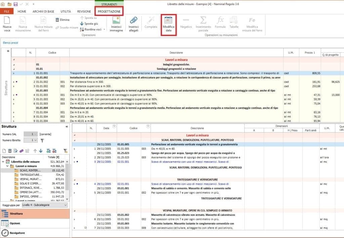Image resolution: width=344 pixels, height=238 pixels.
Task: Sort by the Prezzo 1 column header
Action: pos(310,53)
